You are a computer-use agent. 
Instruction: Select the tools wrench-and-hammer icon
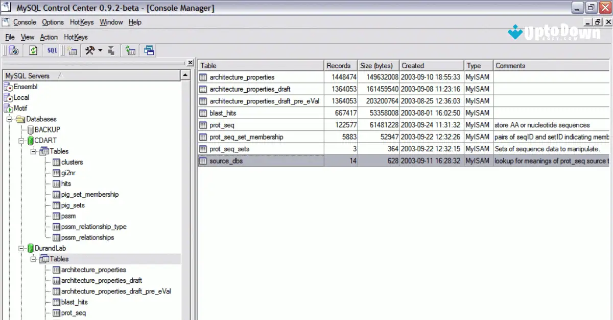click(x=89, y=50)
